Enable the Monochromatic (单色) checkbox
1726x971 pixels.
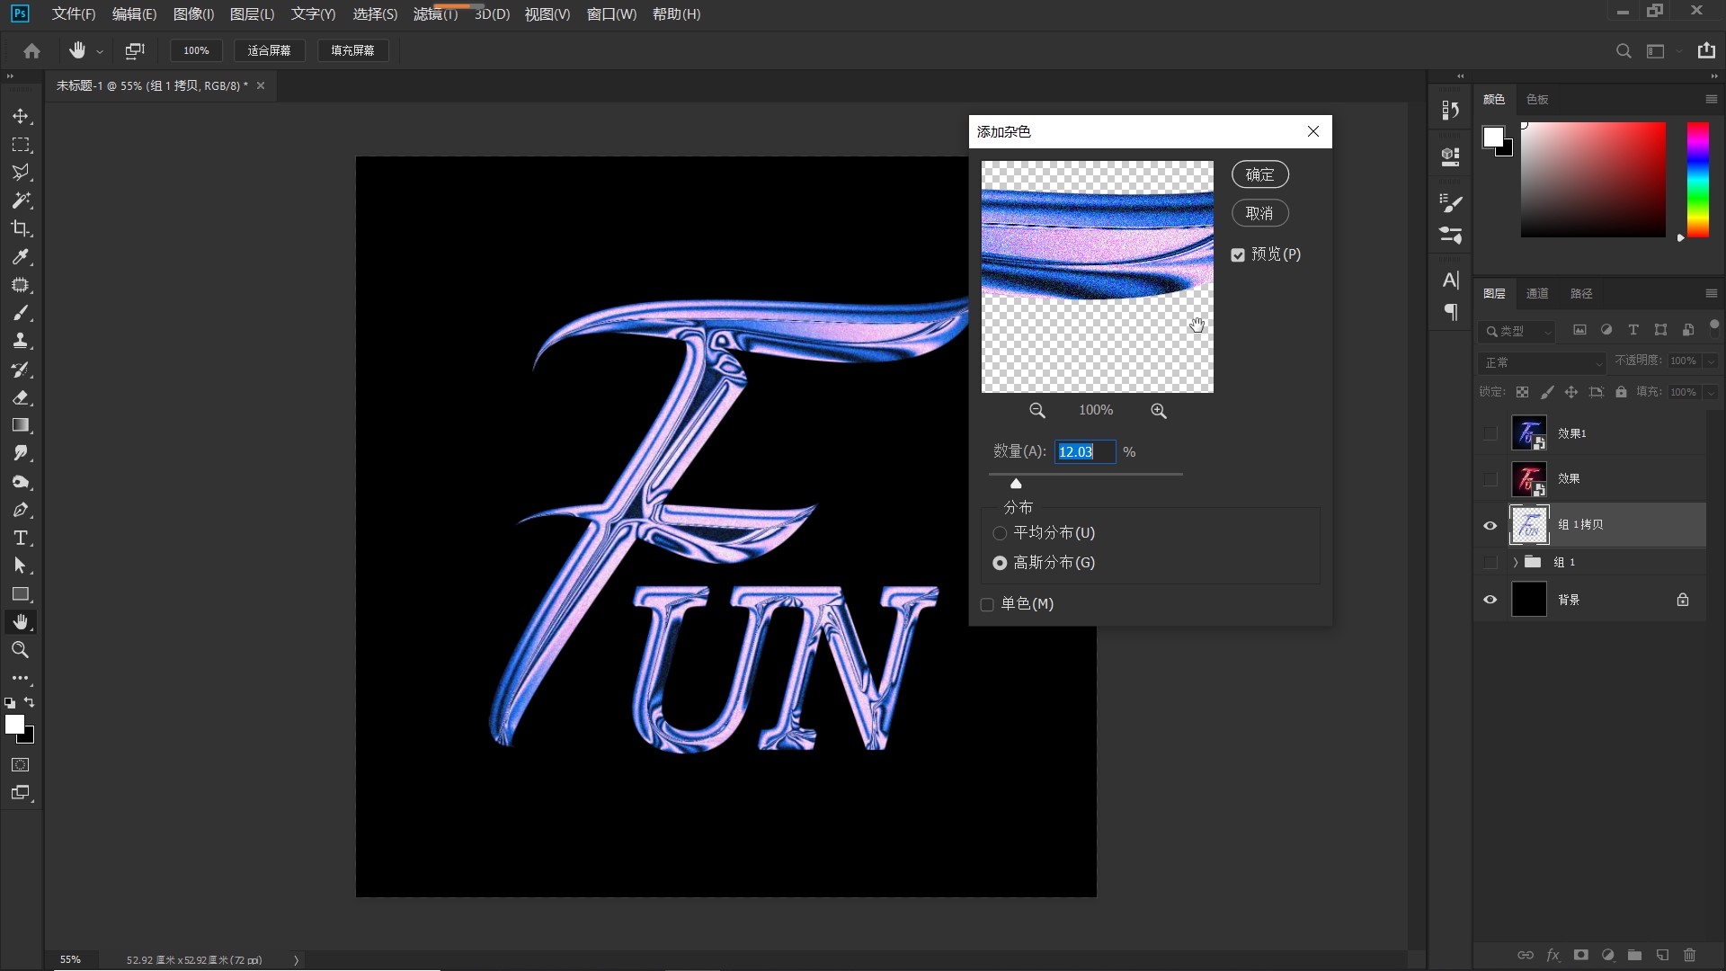pyautogui.click(x=987, y=604)
